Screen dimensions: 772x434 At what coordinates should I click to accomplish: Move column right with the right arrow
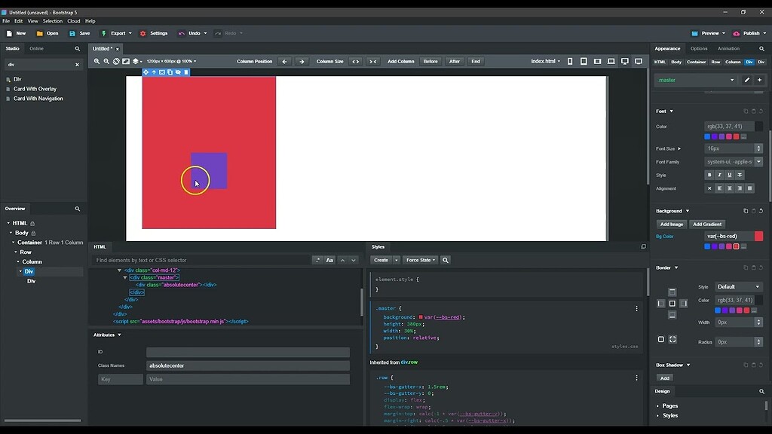tap(302, 62)
